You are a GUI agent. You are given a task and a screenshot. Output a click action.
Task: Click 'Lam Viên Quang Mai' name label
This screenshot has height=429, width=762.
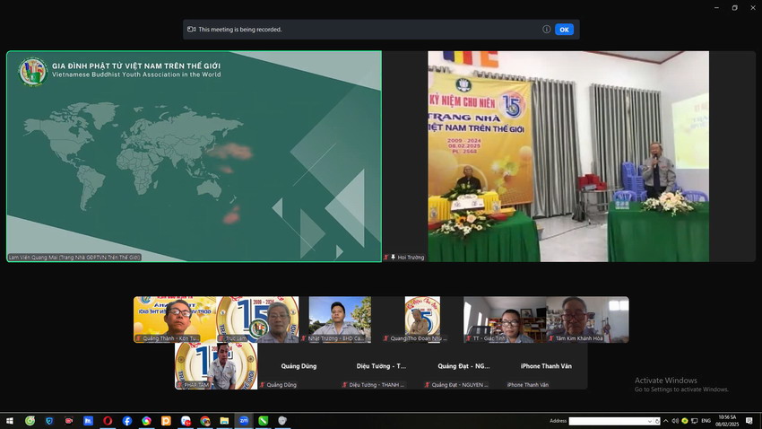(x=74, y=258)
